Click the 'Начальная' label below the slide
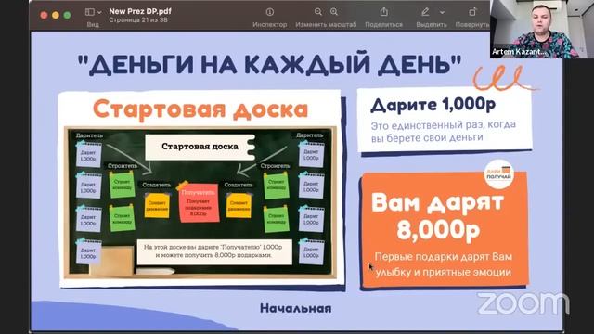This screenshot has width=594, height=334. [295, 308]
